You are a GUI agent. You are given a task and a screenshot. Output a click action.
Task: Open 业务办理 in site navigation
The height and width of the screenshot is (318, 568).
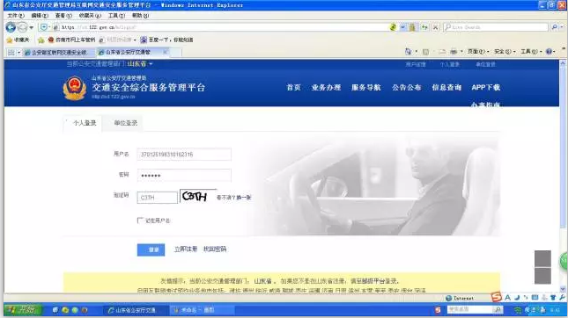[x=326, y=88]
